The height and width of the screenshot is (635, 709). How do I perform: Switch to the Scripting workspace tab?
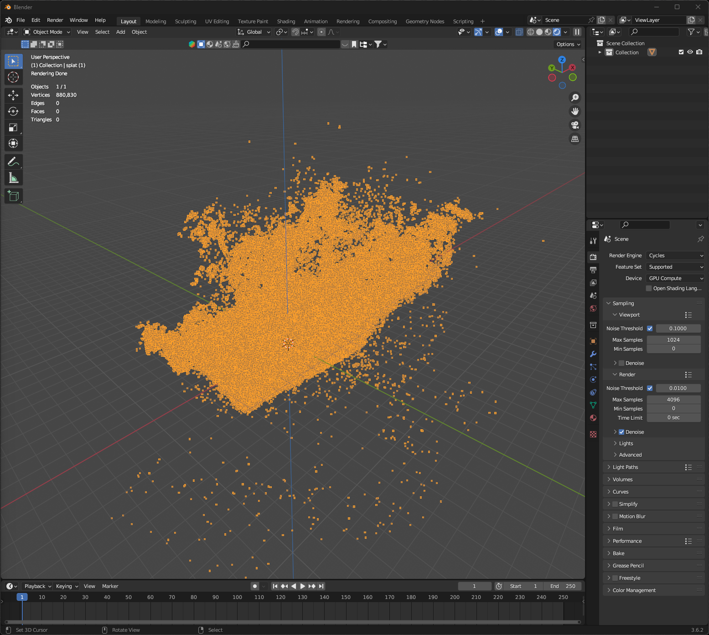pyautogui.click(x=463, y=21)
